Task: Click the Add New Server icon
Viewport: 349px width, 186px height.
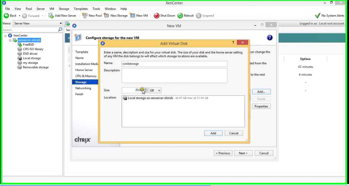Action: [51, 15]
